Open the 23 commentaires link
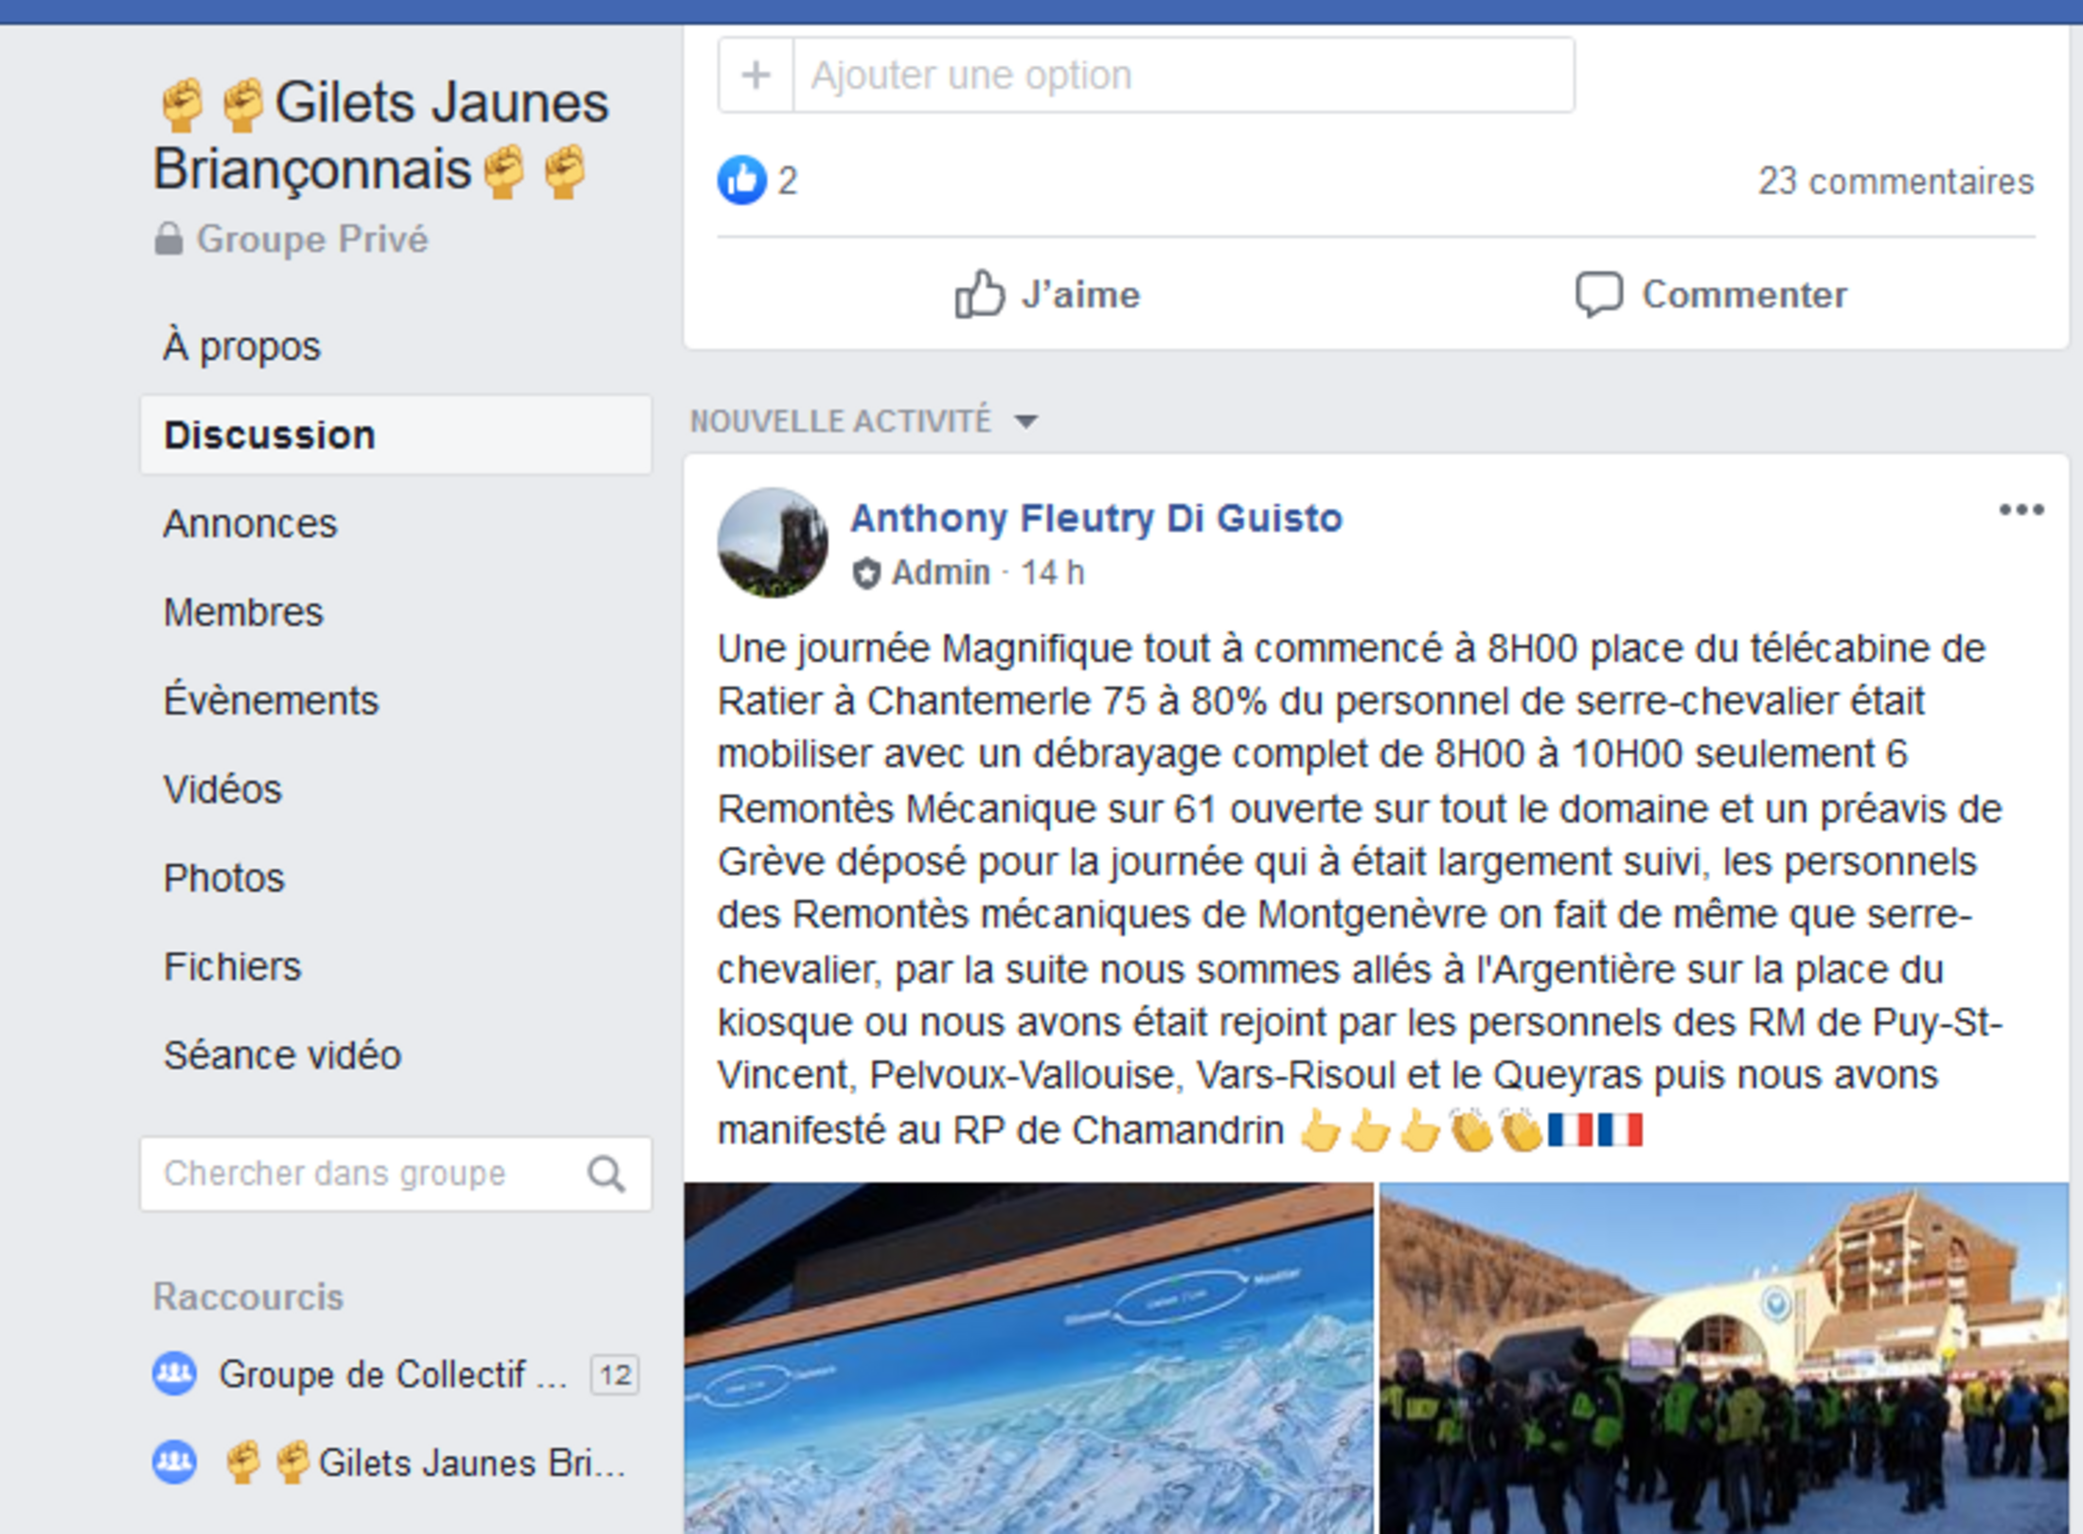 [1896, 181]
